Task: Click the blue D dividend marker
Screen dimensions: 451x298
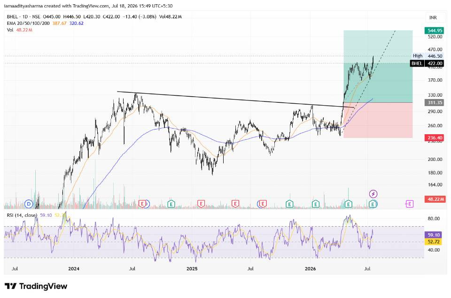Action: pos(29,204)
